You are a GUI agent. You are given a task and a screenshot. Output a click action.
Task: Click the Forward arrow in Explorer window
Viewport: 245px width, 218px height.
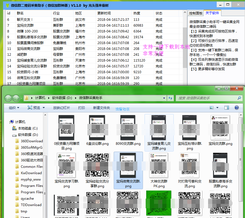[x=16, y=98]
